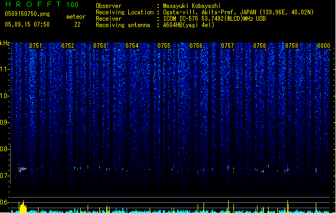This screenshot has width=336, height=213.
Task: Click the 0755 time marker
Action: coord(164,46)
